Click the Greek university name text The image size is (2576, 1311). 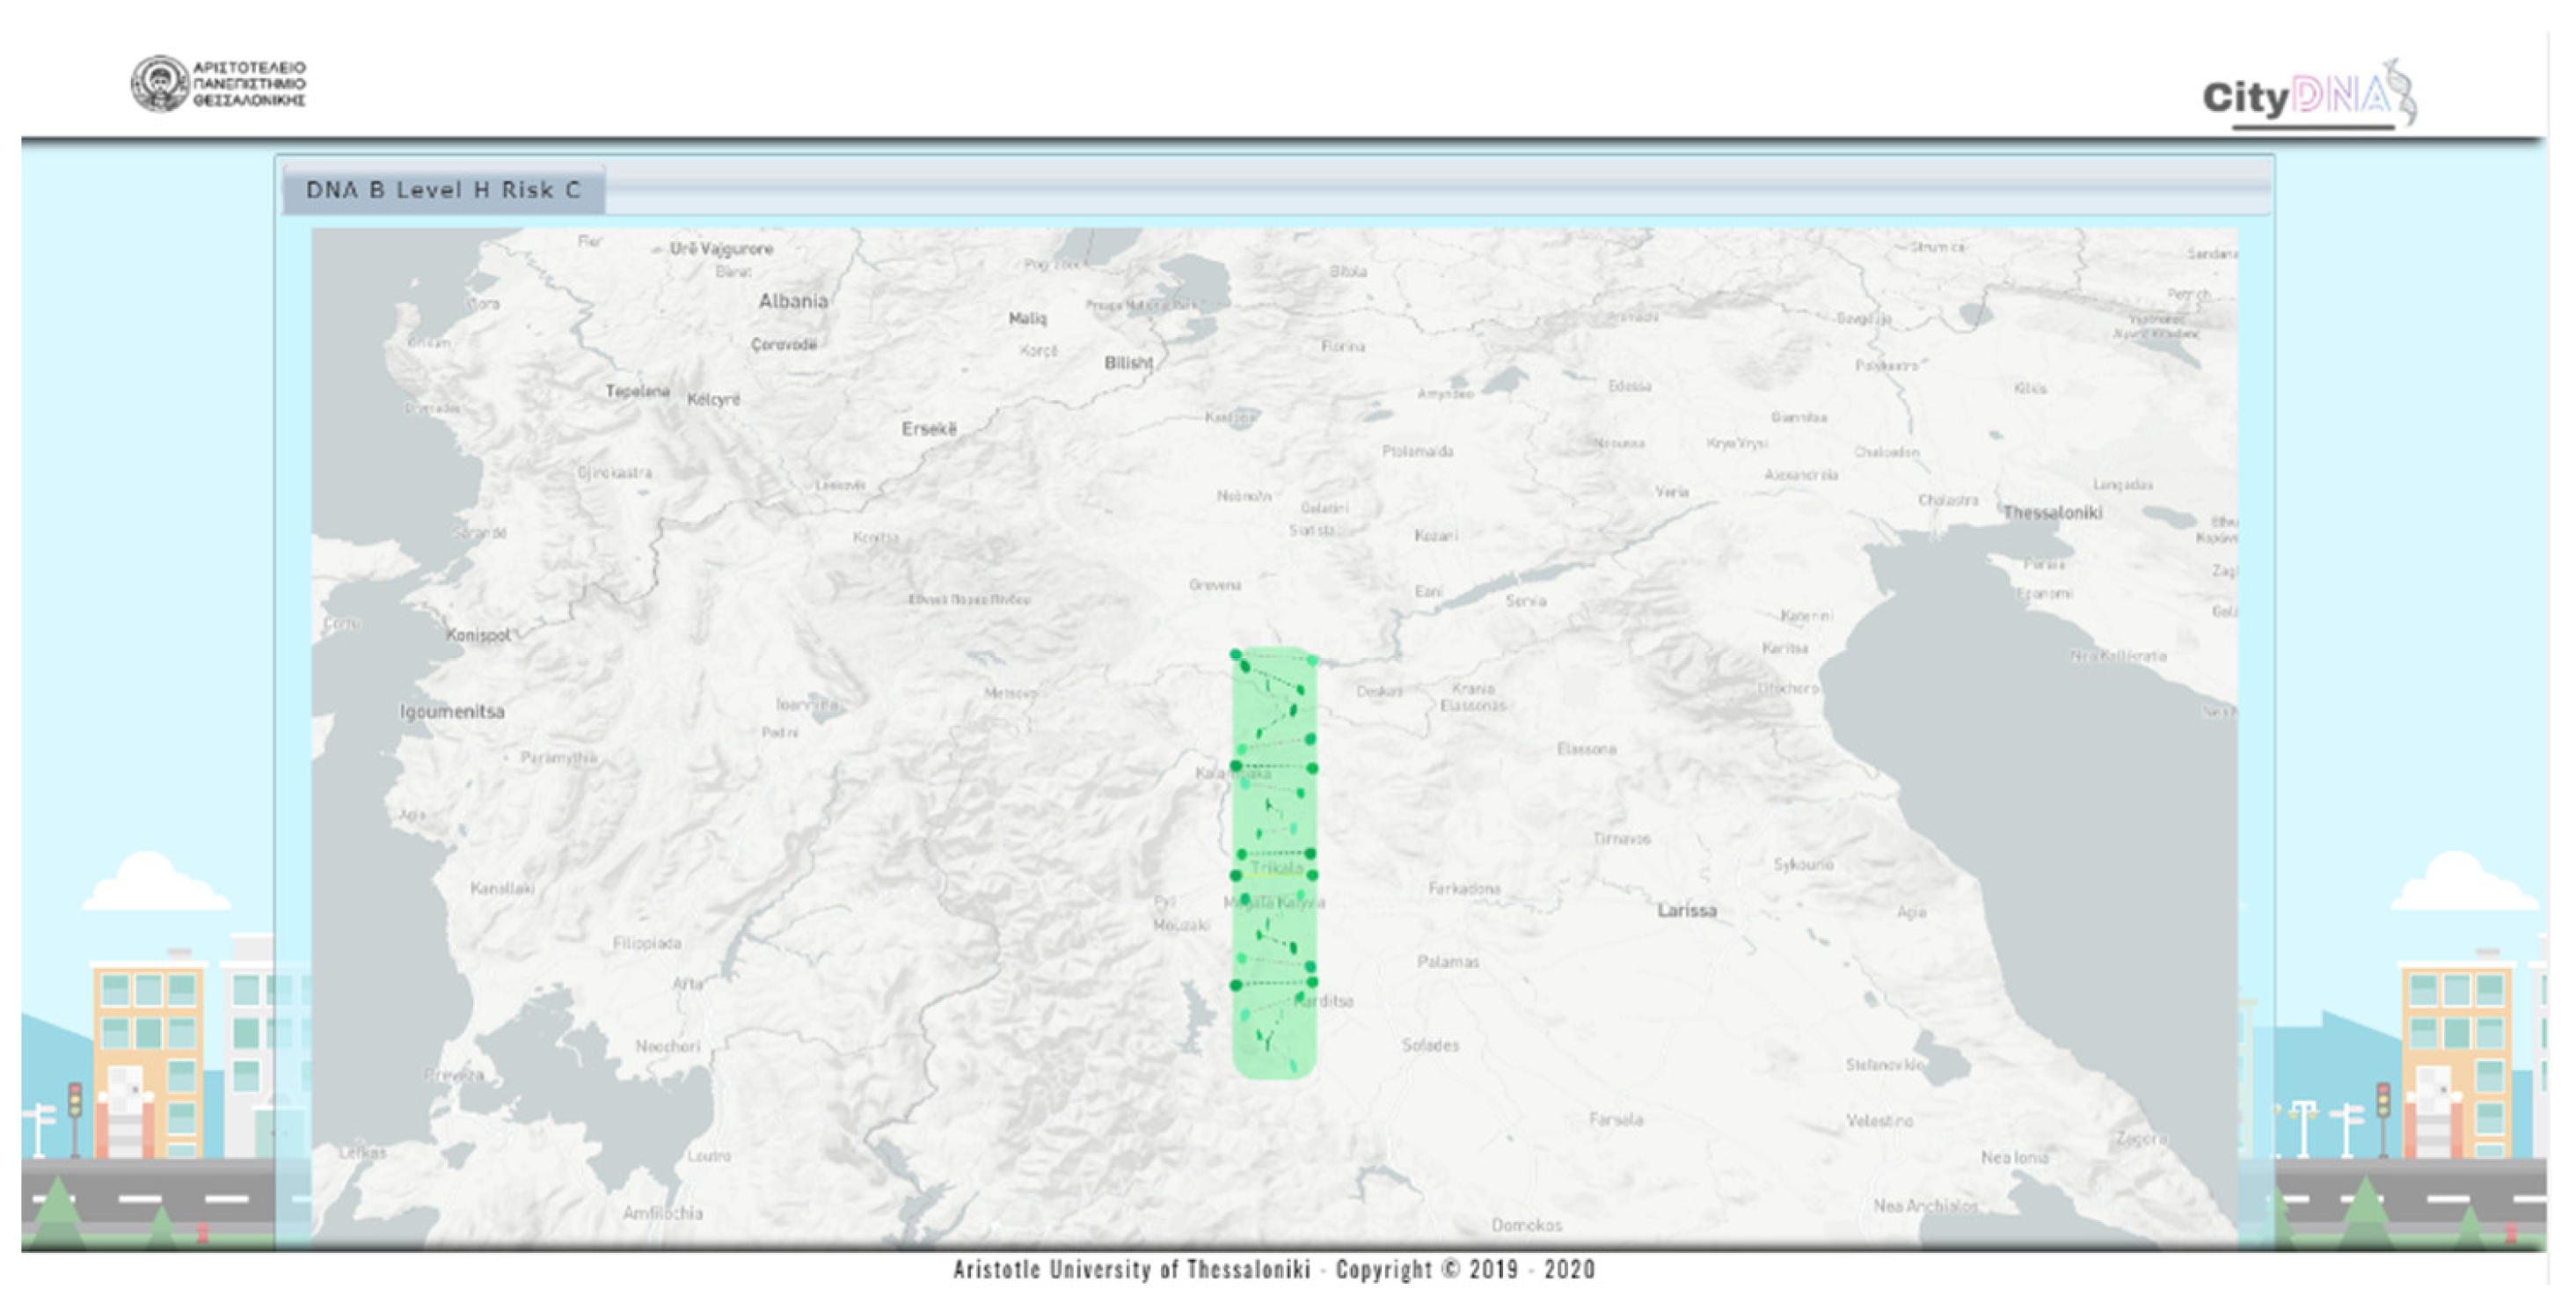[x=249, y=84]
